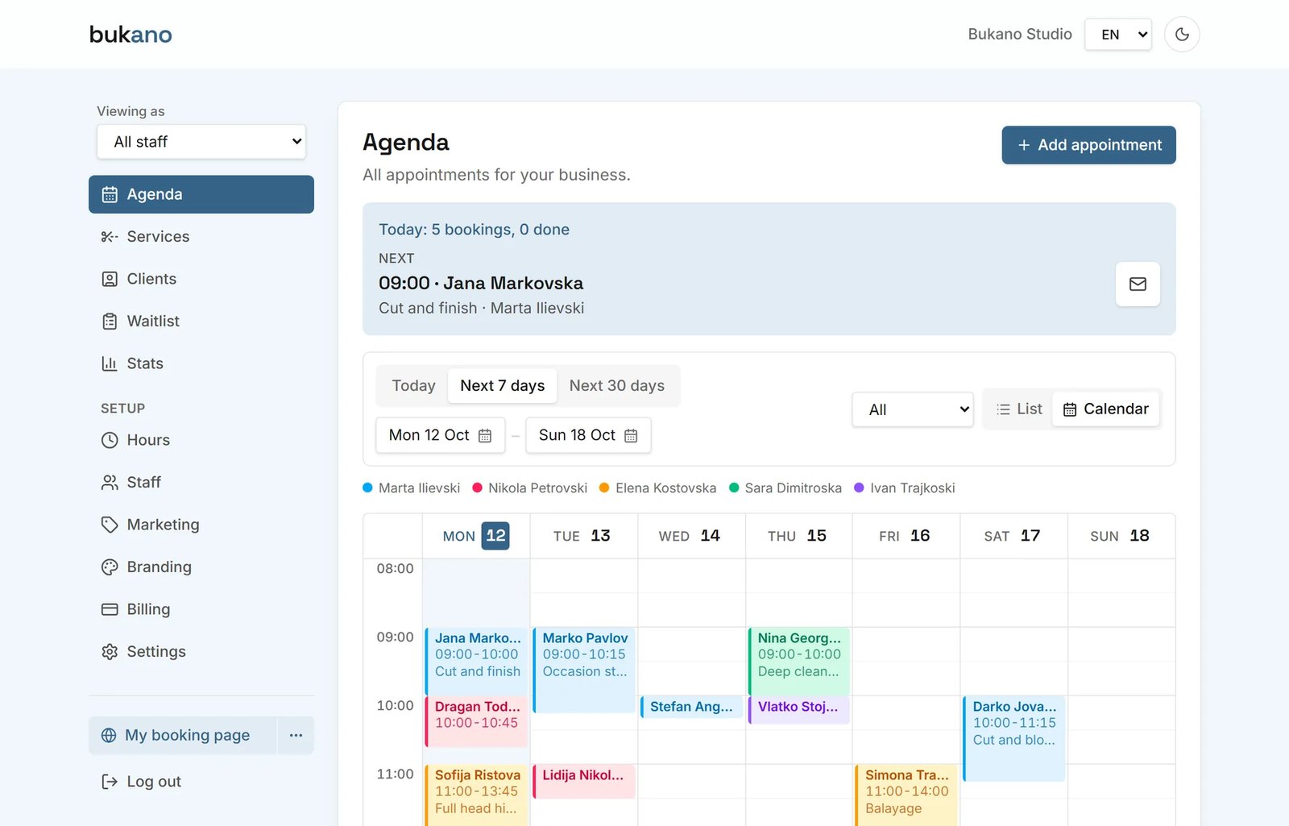
Task: Click the Services scissors icon
Action: point(110,237)
